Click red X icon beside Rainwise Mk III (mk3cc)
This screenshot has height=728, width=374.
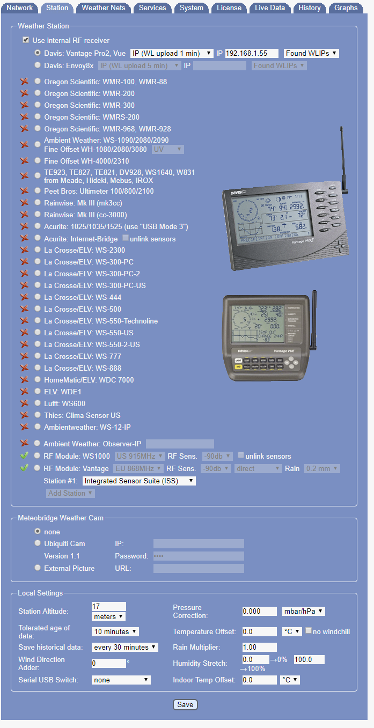tap(24, 203)
